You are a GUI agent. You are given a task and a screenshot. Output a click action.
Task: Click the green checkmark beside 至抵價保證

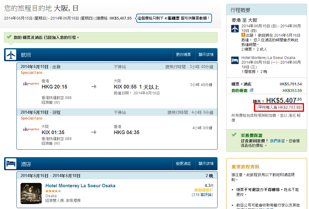coord(234,135)
